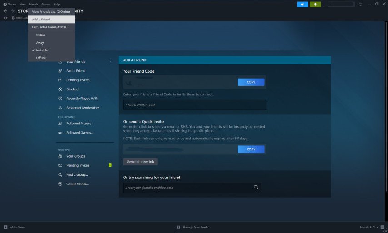Open the Games menu
Screen dimensions: 388x233
(x=46, y=4)
